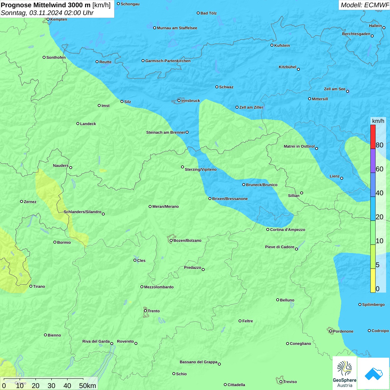
Task: Click the Berchtesgaden label
Action: tap(356, 34)
